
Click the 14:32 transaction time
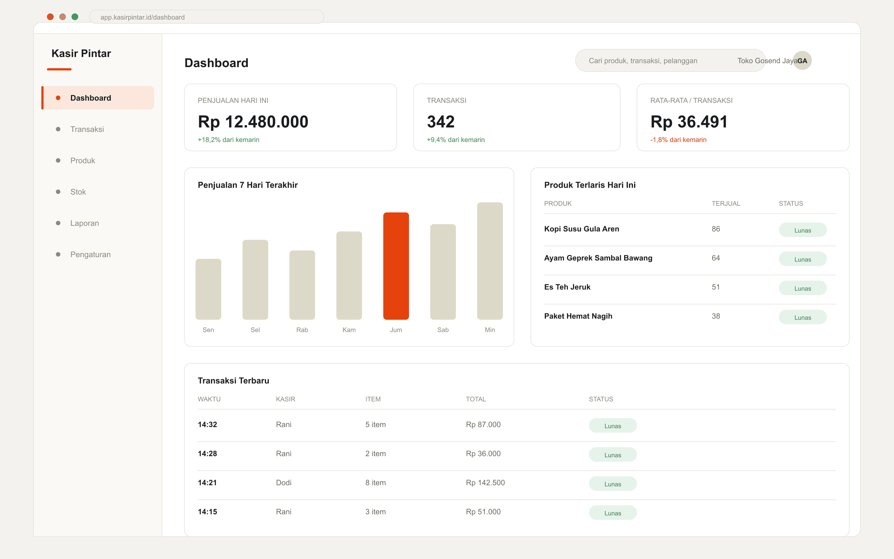click(x=207, y=425)
